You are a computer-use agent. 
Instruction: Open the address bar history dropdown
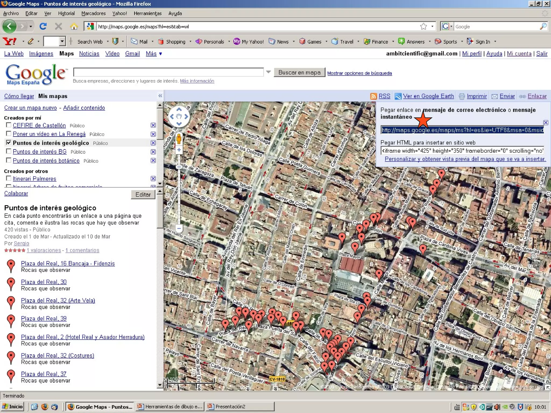pyautogui.click(x=432, y=26)
